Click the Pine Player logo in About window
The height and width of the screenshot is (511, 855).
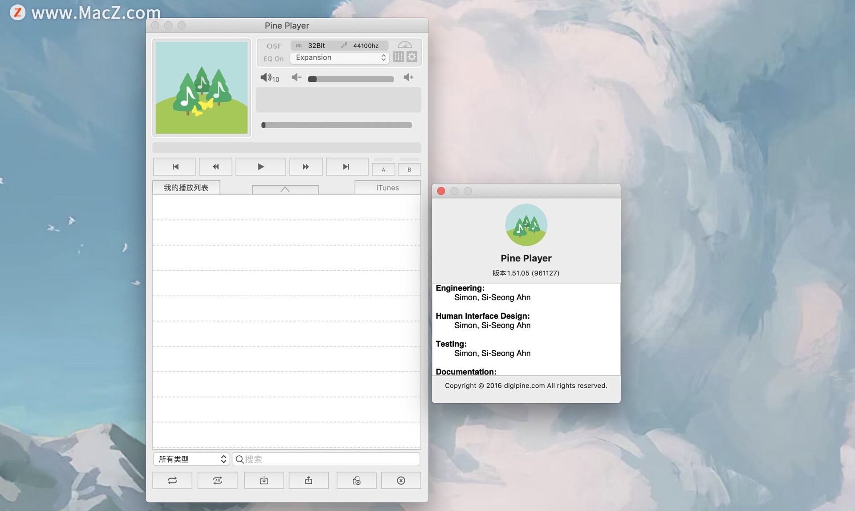(x=526, y=225)
